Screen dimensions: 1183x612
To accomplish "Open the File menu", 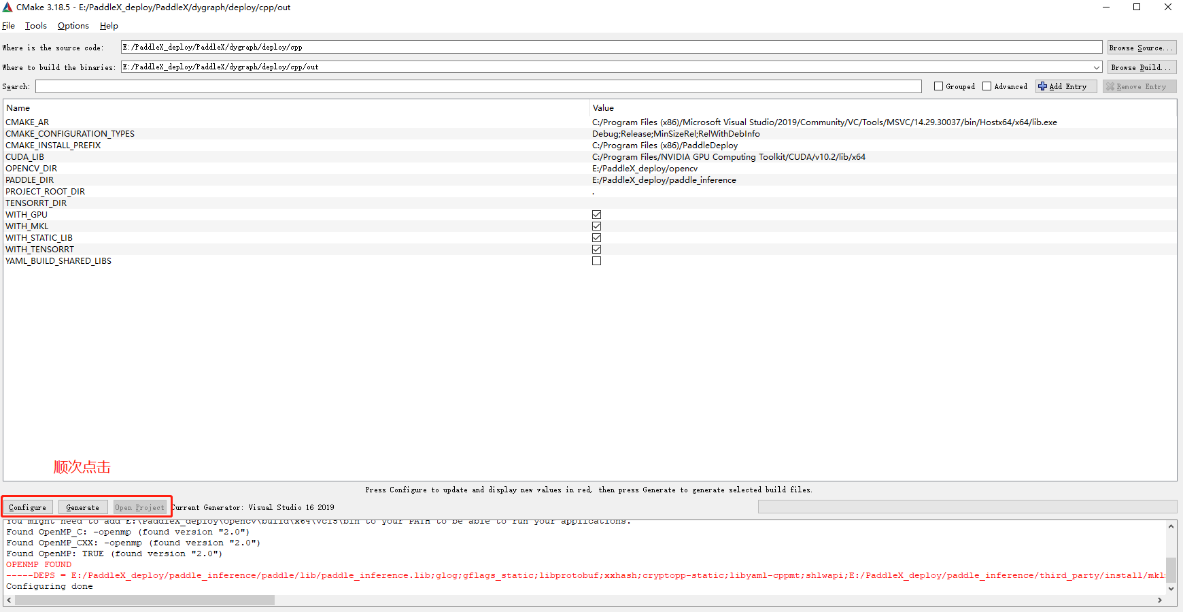I will [8, 26].
